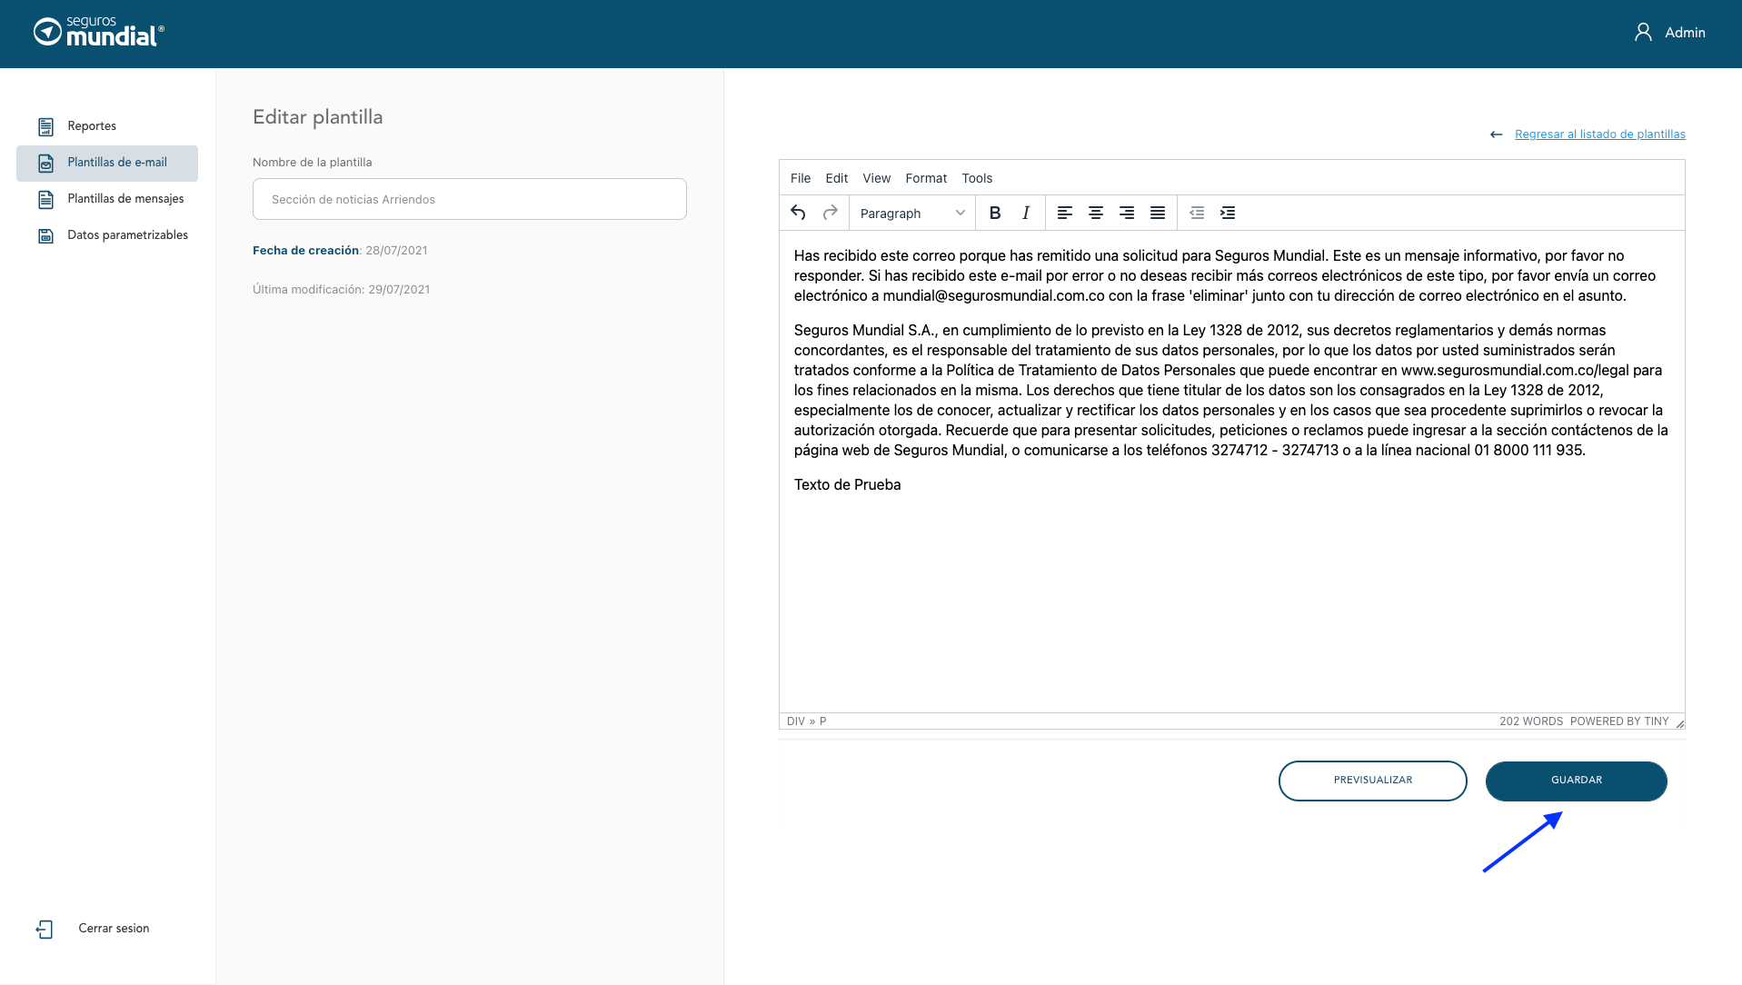Click the Plantillas de e-mail sidebar icon
1742x985 pixels.
[x=45, y=163]
